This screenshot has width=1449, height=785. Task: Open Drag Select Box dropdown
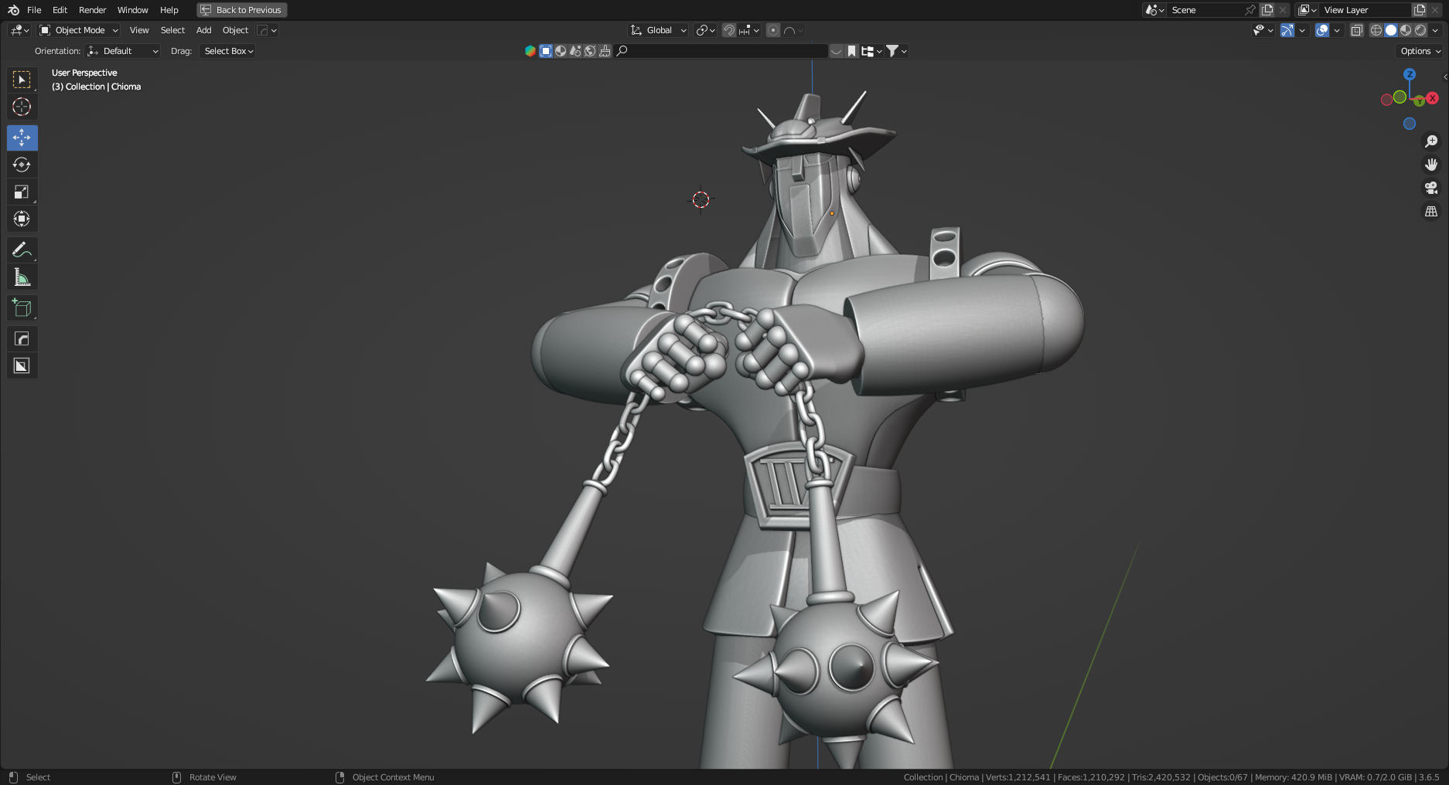tap(228, 51)
